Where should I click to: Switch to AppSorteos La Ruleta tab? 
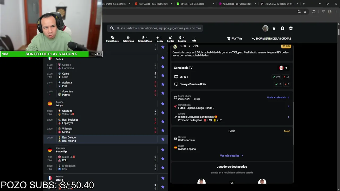point(237,4)
